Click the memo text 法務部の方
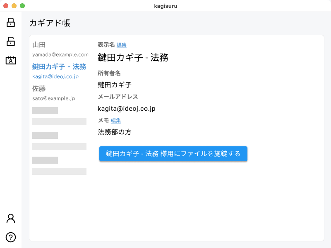This screenshot has width=331, height=248. pyautogui.click(x=115, y=132)
